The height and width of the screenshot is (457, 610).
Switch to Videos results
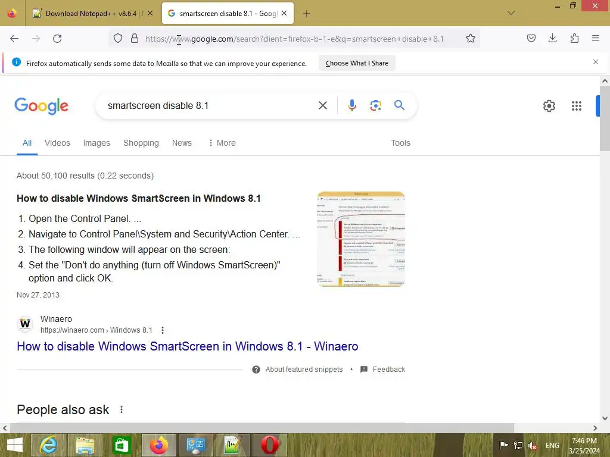click(57, 143)
